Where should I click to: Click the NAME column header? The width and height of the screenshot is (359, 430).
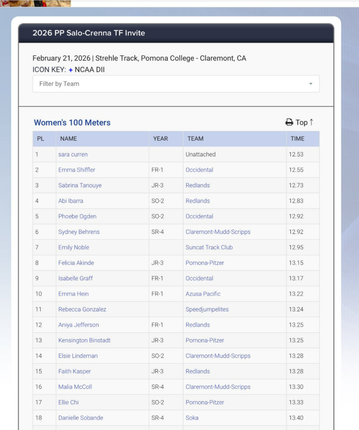pyautogui.click(x=69, y=139)
